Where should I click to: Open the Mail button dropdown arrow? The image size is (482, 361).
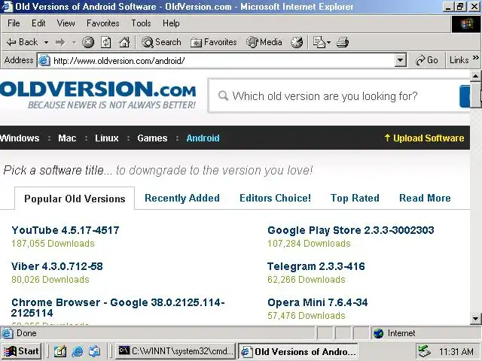click(328, 42)
